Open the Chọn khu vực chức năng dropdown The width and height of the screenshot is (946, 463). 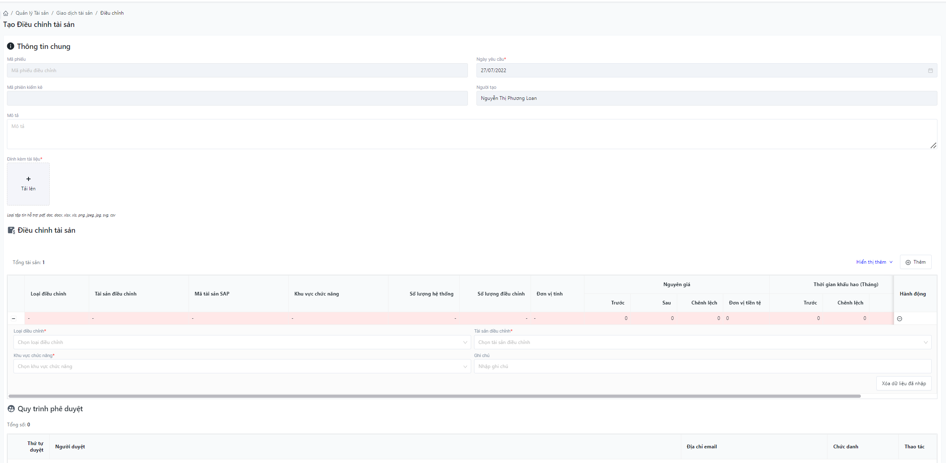[242, 366]
